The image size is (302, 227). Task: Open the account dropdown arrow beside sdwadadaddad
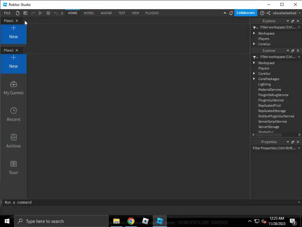[300, 13]
